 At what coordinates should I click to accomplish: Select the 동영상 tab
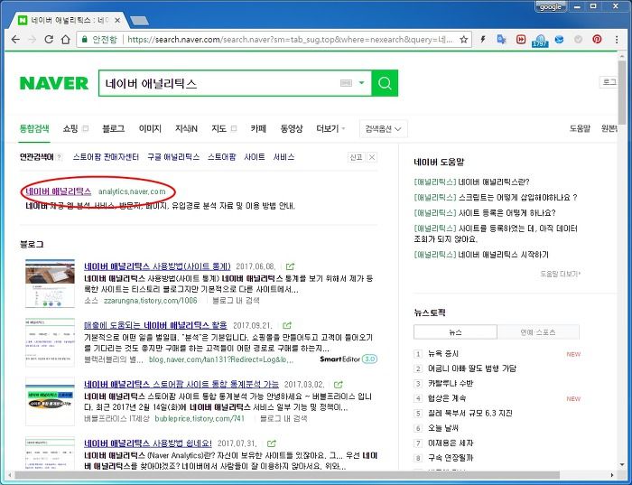click(292, 128)
